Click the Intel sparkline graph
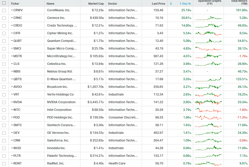The width and height of the screenshot is (249, 167). (208, 110)
